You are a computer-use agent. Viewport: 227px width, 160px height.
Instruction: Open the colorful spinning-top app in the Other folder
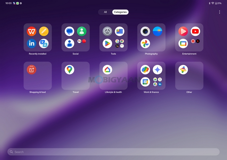click(183, 70)
